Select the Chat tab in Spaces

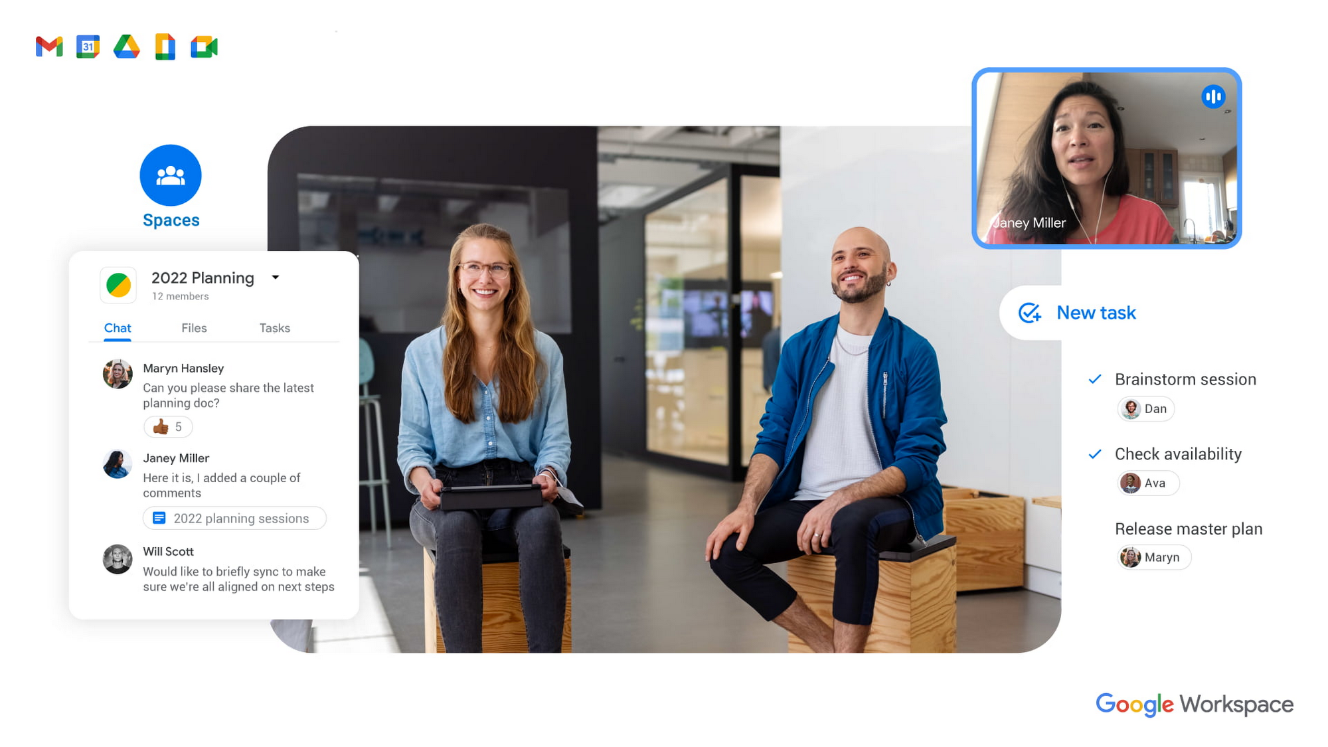tap(116, 327)
